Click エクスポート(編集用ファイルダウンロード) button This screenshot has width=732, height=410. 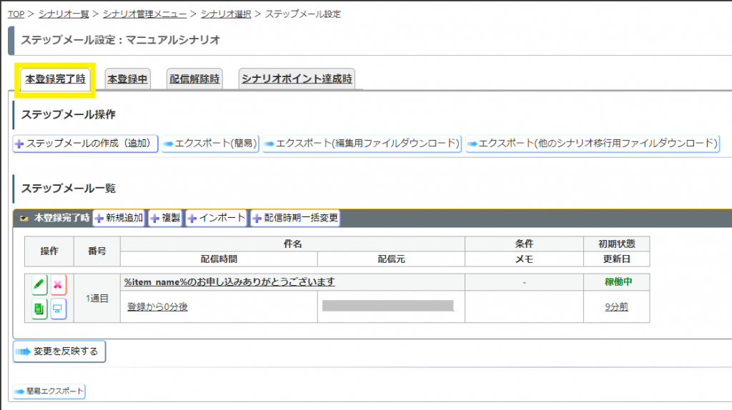coord(362,143)
